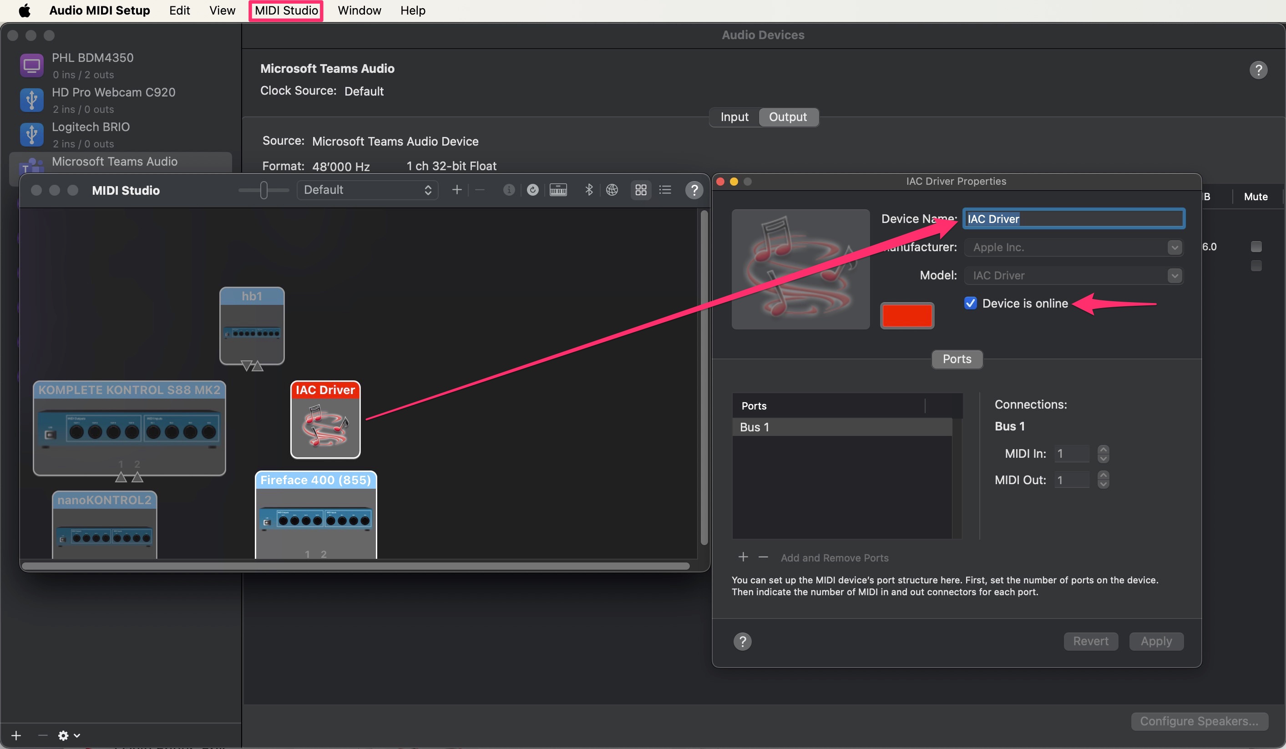Screen dimensions: 1286x749
Task: Open the red device color swatch
Action: (x=906, y=315)
